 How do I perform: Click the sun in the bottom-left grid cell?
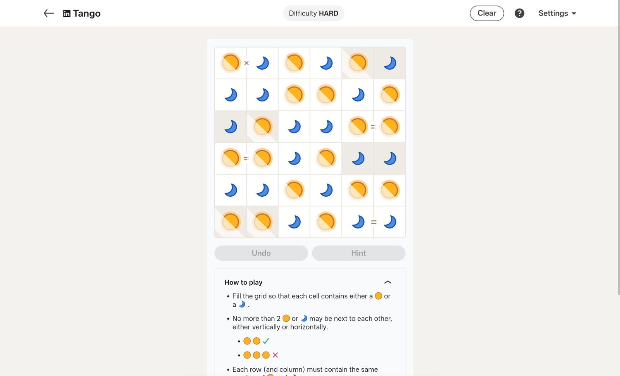(x=231, y=222)
